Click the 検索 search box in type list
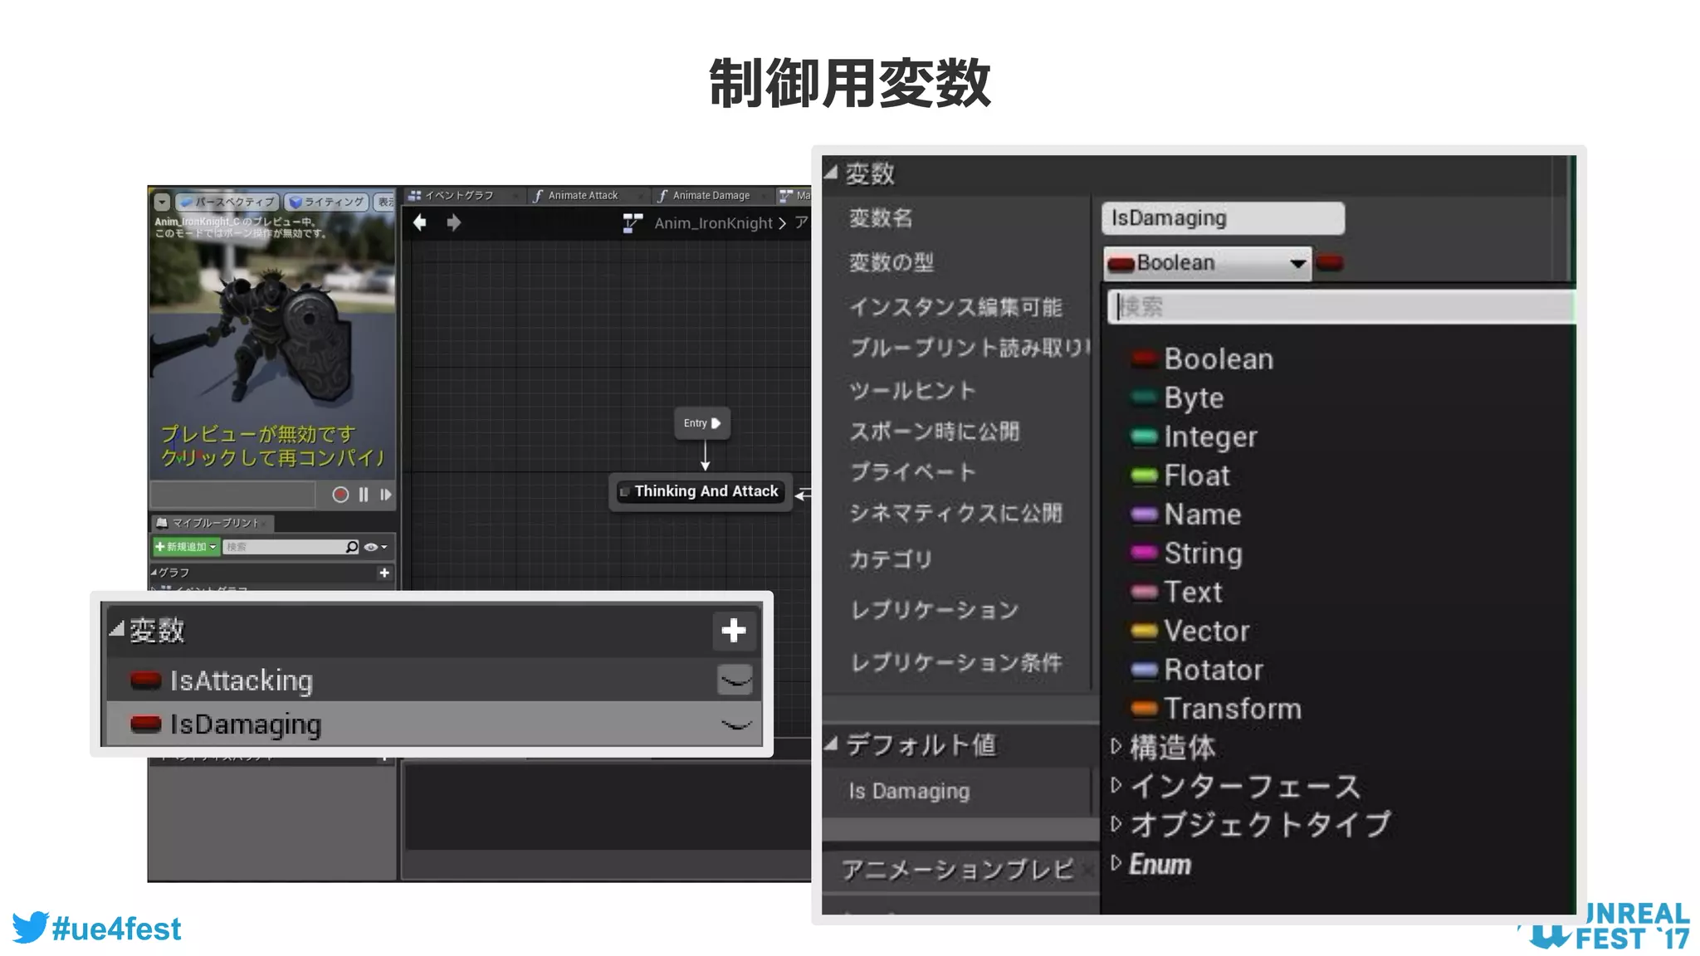1700x956 pixels. point(1341,307)
